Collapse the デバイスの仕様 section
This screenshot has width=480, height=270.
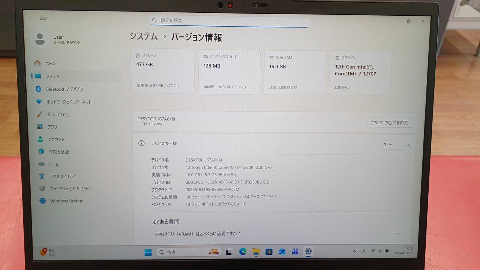pos(408,145)
